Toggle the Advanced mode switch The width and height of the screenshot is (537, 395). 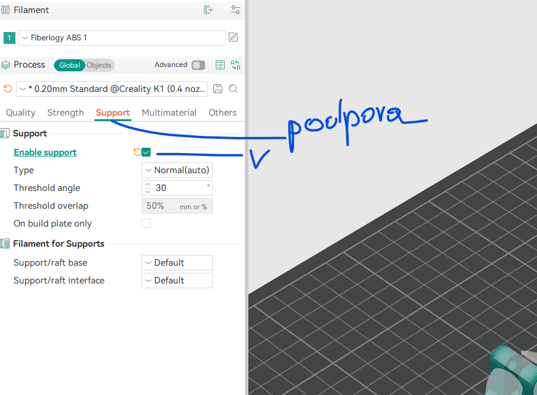click(198, 65)
